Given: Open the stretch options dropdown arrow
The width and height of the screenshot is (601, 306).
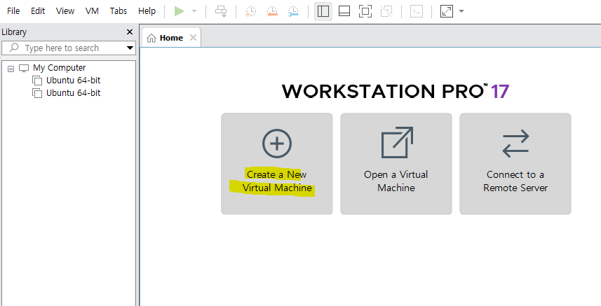Looking at the screenshot, I should point(461,11).
